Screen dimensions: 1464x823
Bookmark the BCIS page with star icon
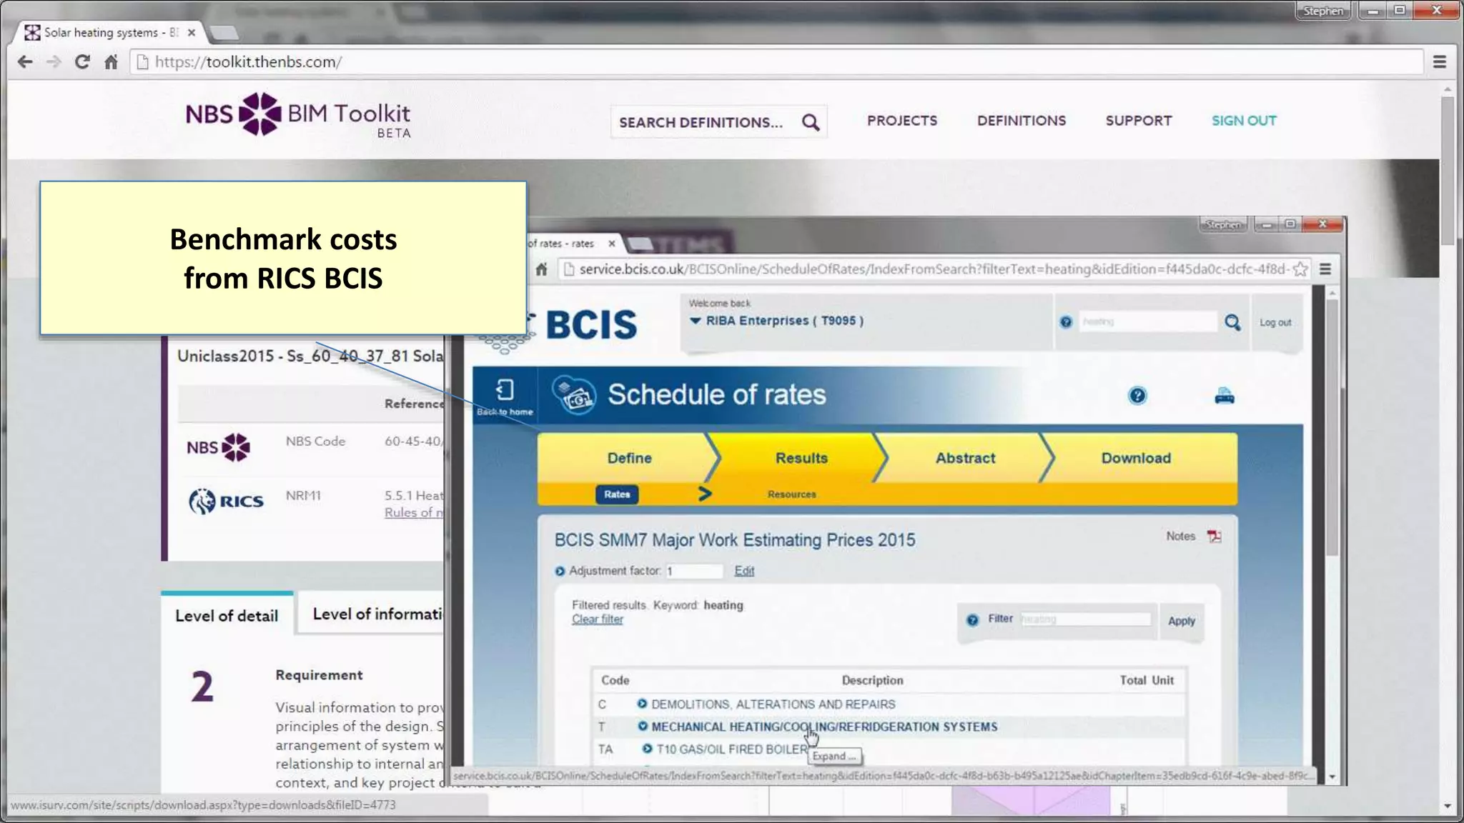pos(1300,269)
